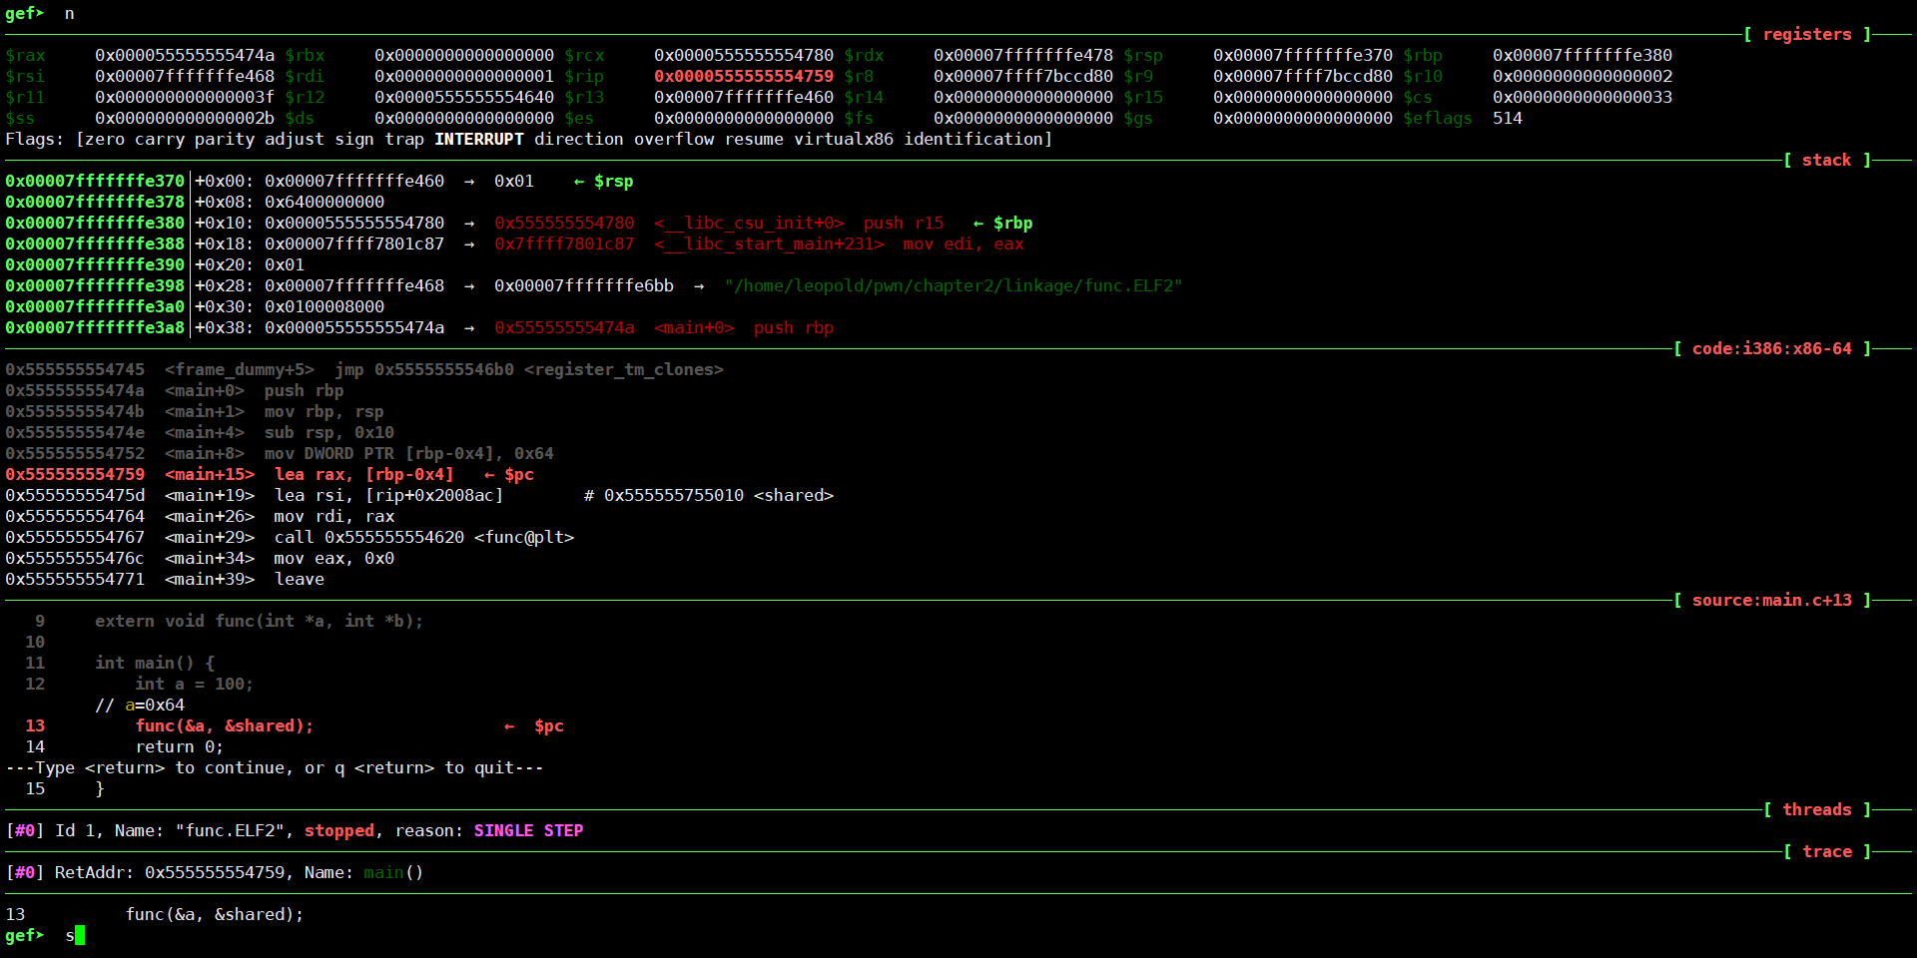This screenshot has height=958, width=1917.
Task: Click source line 12 int a = 100
Action: (140, 684)
